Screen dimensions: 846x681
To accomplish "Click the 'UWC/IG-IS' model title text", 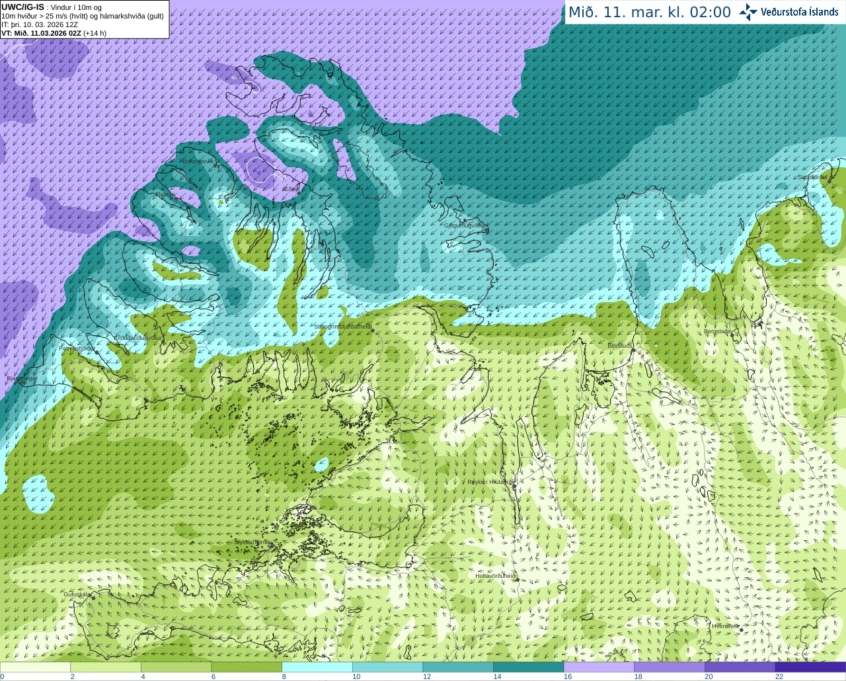I will [x=22, y=7].
